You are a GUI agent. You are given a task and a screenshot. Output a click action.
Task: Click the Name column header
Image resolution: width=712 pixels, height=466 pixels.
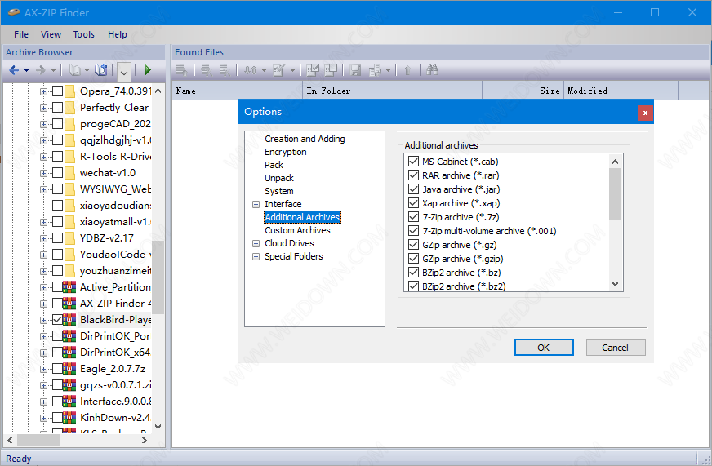[238, 91]
